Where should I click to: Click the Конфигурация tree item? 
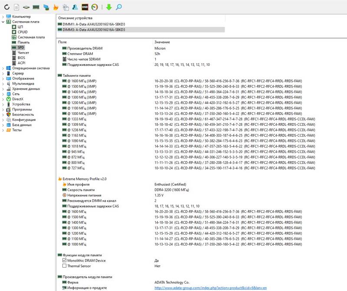[24, 120]
